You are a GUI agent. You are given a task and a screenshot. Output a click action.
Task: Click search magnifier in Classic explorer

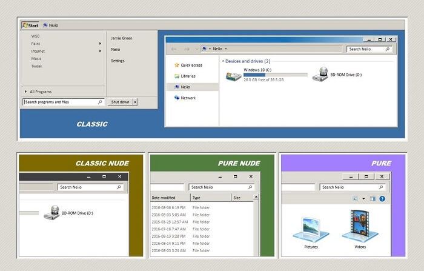click(x=388, y=49)
